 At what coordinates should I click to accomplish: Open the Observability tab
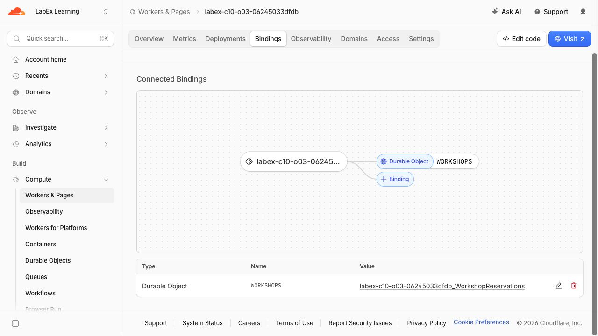pyautogui.click(x=311, y=39)
